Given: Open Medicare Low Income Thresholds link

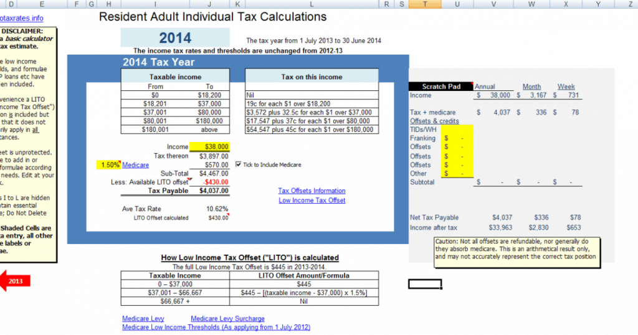Looking at the screenshot, I should click(x=216, y=328).
